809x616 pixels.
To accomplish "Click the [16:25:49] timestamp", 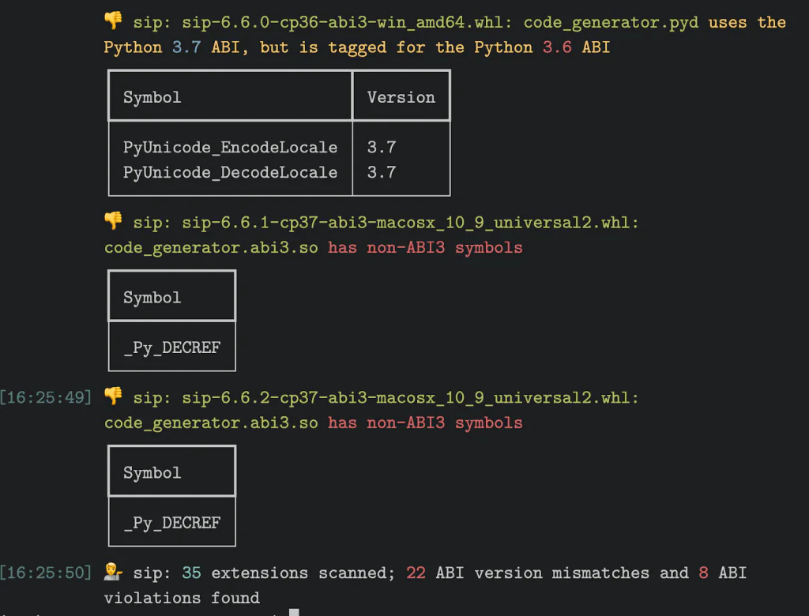I will click(x=45, y=398).
